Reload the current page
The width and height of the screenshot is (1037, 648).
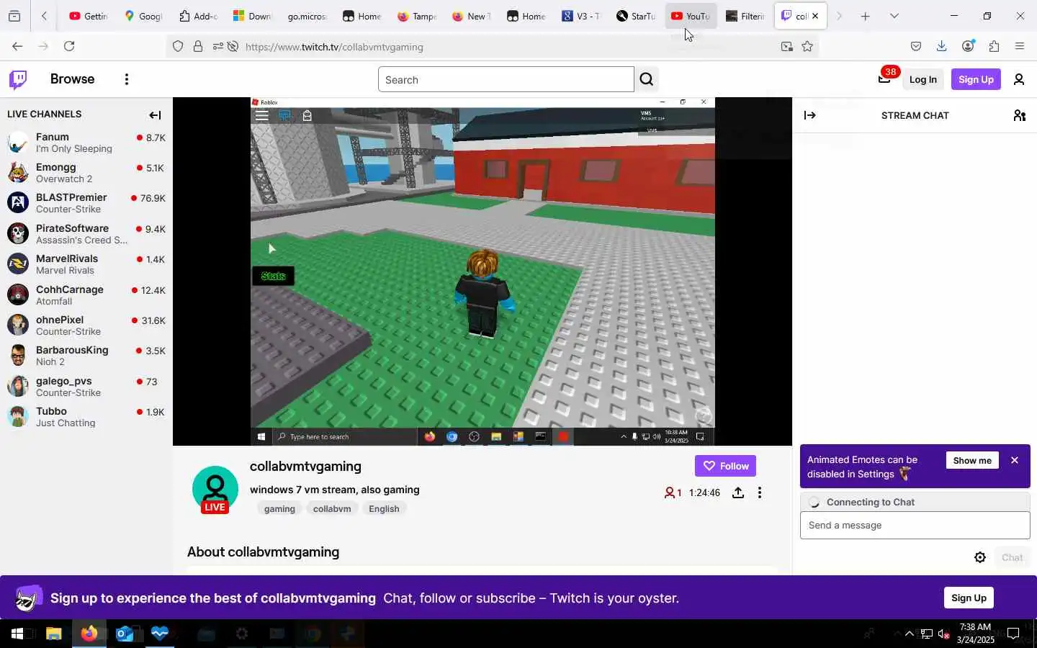(69, 46)
